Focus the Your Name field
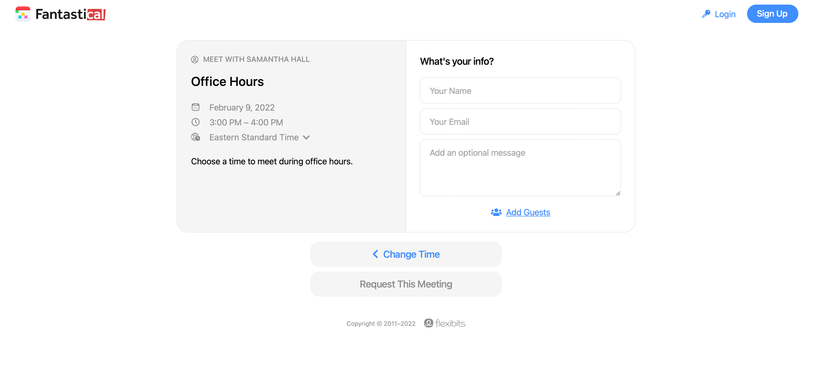 coord(520,91)
